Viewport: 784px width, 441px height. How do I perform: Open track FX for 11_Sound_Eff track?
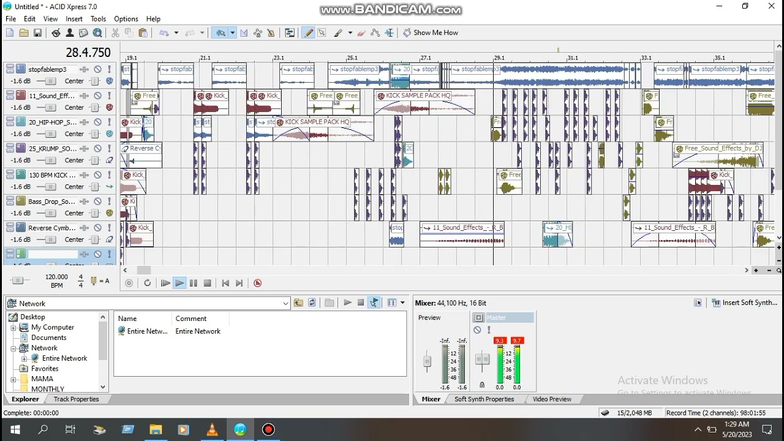[x=85, y=96]
